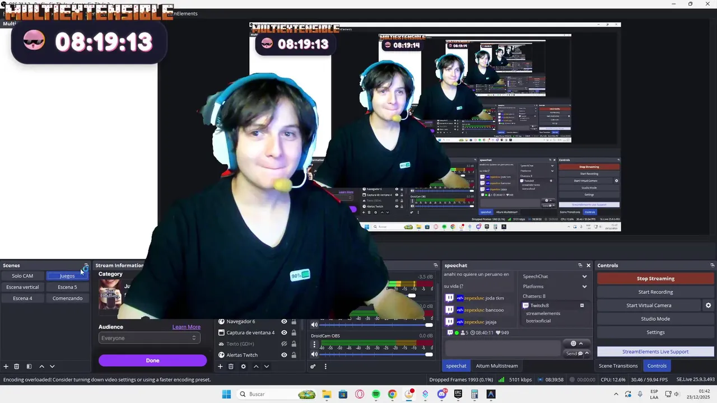Delete selected scene with trash icon
The height and width of the screenshot is (403, 717).
17,367
